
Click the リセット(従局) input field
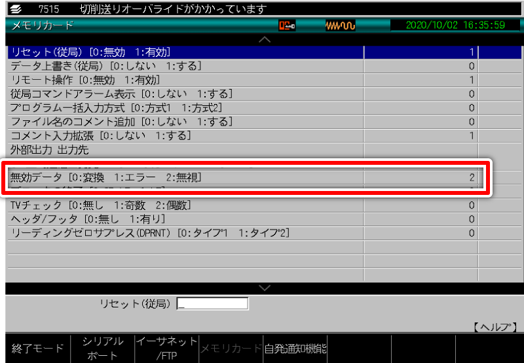[212, 303]
